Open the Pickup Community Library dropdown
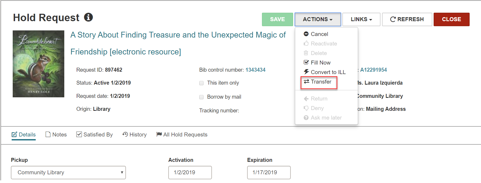 click(68, 172)
